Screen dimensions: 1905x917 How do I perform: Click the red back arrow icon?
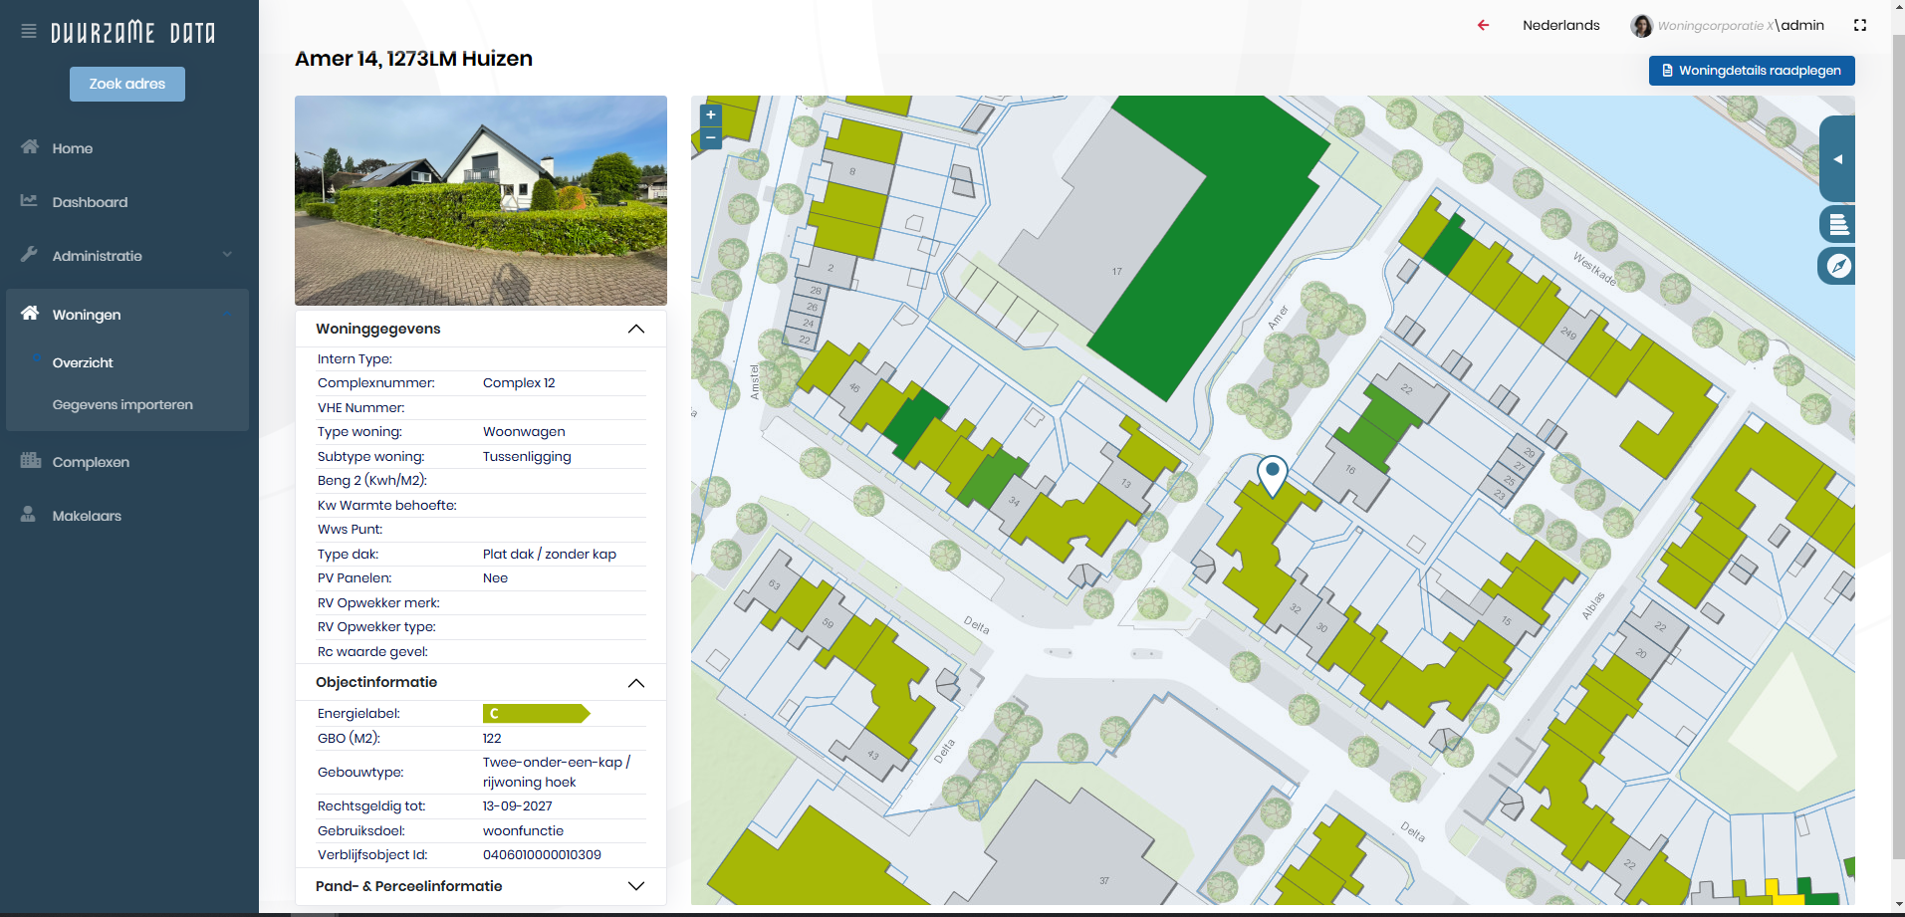tap(1483, 25)
